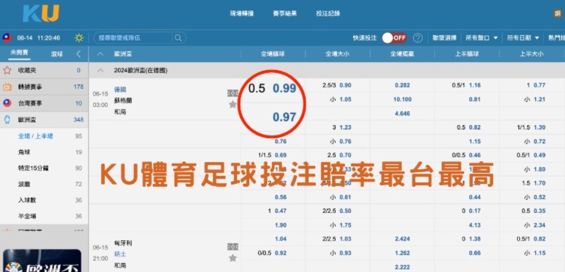Pick the 2.424 win odds for 匈牙利
Image resolution: width=565 pixels, height=272 pixels.
(403, 239)
